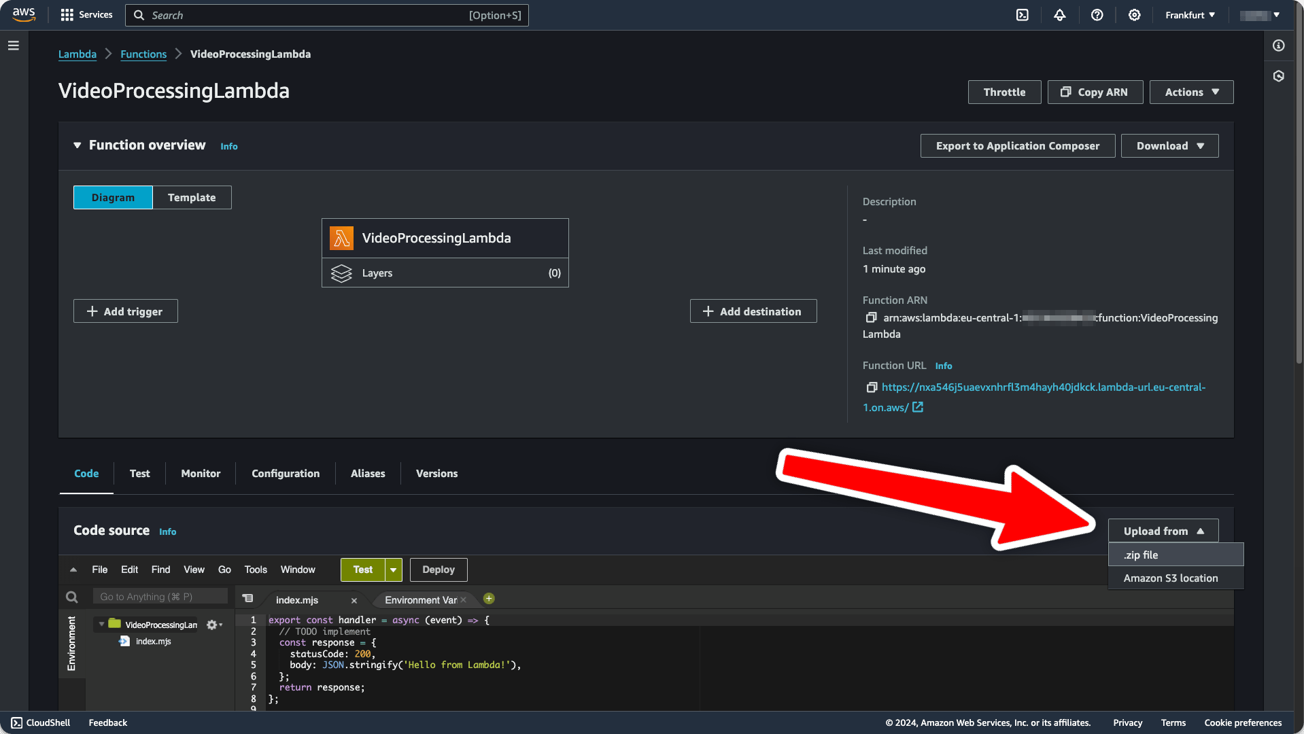Open the Aliases tab
This screenshot has height=734, width=1304.
click(x=368, y=474)
